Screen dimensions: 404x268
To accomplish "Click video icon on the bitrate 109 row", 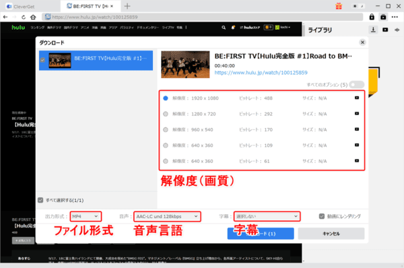I will coord(357,145).
